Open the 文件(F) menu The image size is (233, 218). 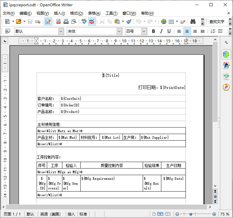(x=9, y=13)
